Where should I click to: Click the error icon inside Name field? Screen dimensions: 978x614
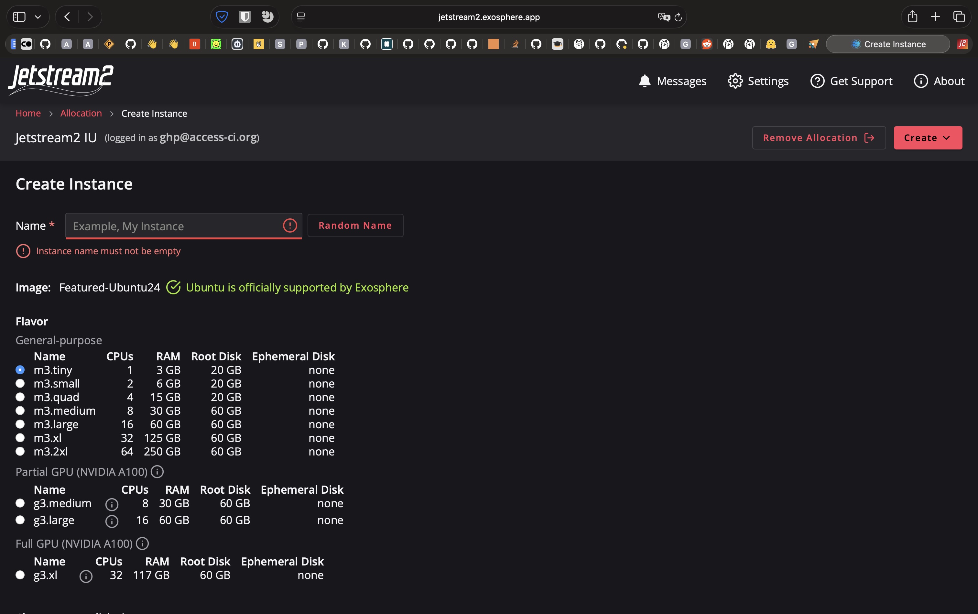[x=290, y=225]
